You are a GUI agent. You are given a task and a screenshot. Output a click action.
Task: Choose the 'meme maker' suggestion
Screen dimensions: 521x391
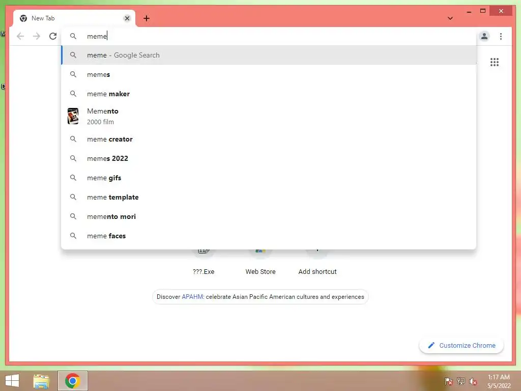pyautogui.click(x=269, y=94)
